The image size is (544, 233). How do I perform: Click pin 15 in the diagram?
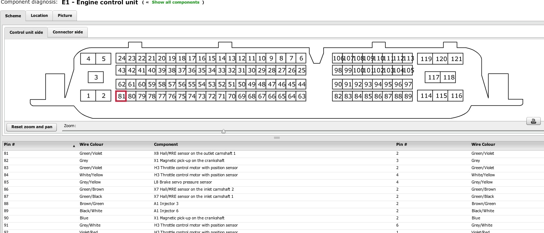click(211, 59)
